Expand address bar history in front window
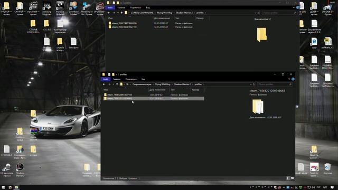 (250, 84)
